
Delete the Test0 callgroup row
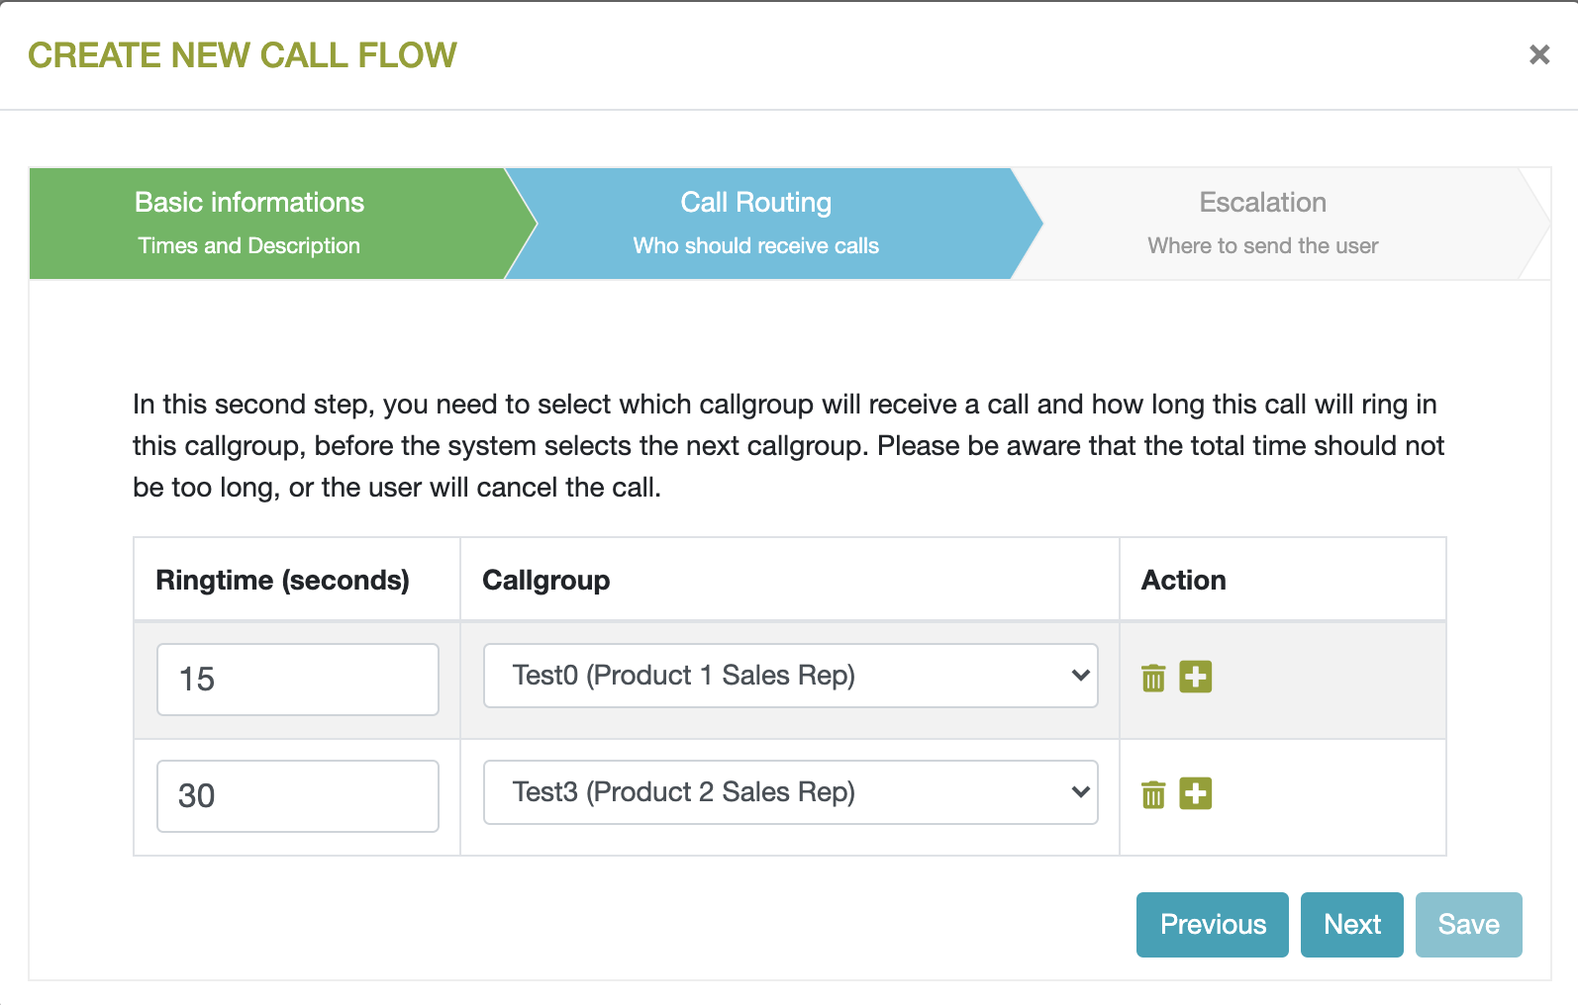(x=1153, y=679)
